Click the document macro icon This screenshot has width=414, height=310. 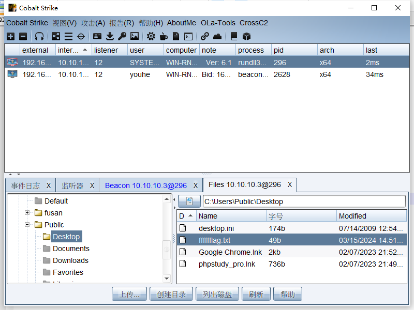[176, 36]
